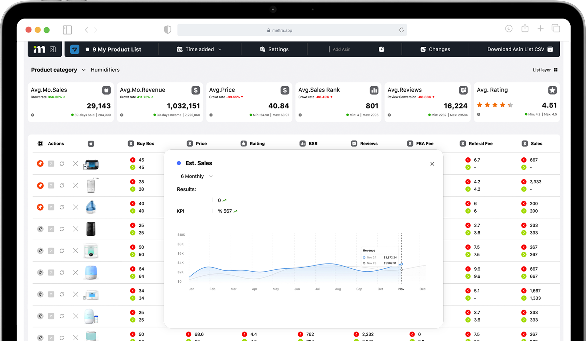Close the Est. Sales popup

(x=432, y=164)
